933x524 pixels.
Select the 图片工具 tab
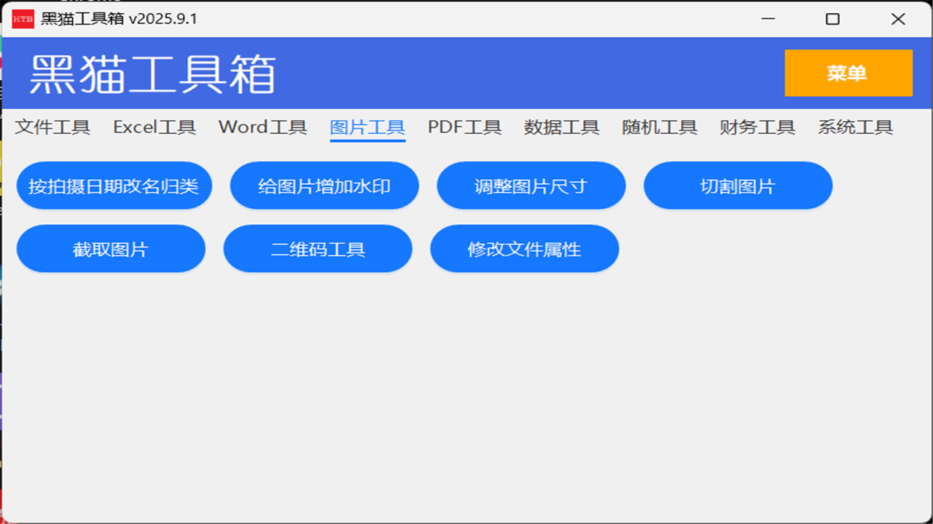click(367, 127)
